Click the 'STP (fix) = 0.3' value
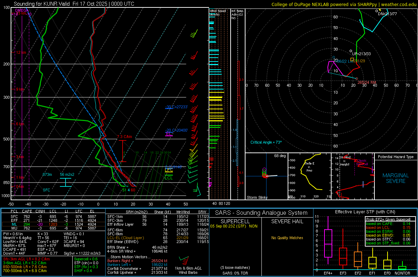Screen dimensions: 418x277 click(86, 267)
